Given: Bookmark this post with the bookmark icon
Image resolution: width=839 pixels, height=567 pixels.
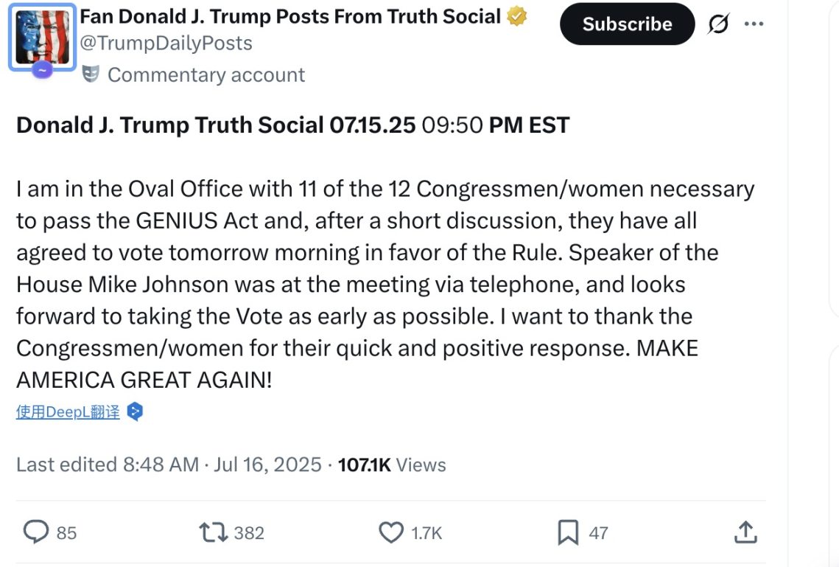Looking at the screenshot, I should pyautogui.click(x=568, y=532).
